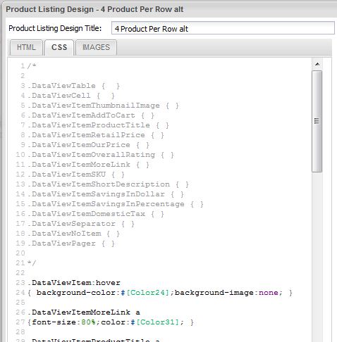Click the .DataViewItemDomesticTax line
This screenshot has height=342, width=337.
tap(96, 214)
